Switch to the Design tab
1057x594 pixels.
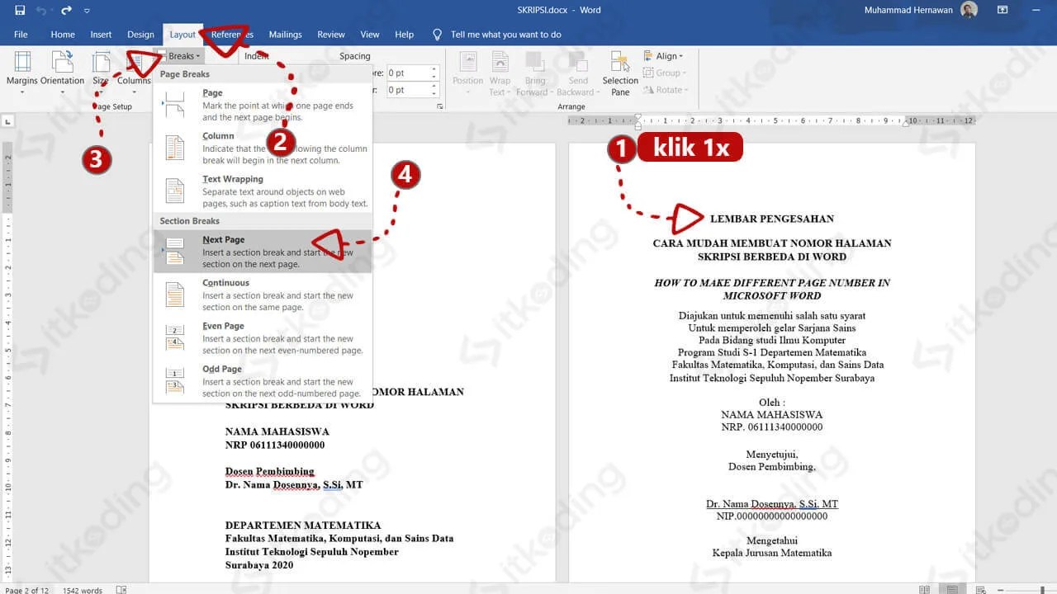coord(140,35)
